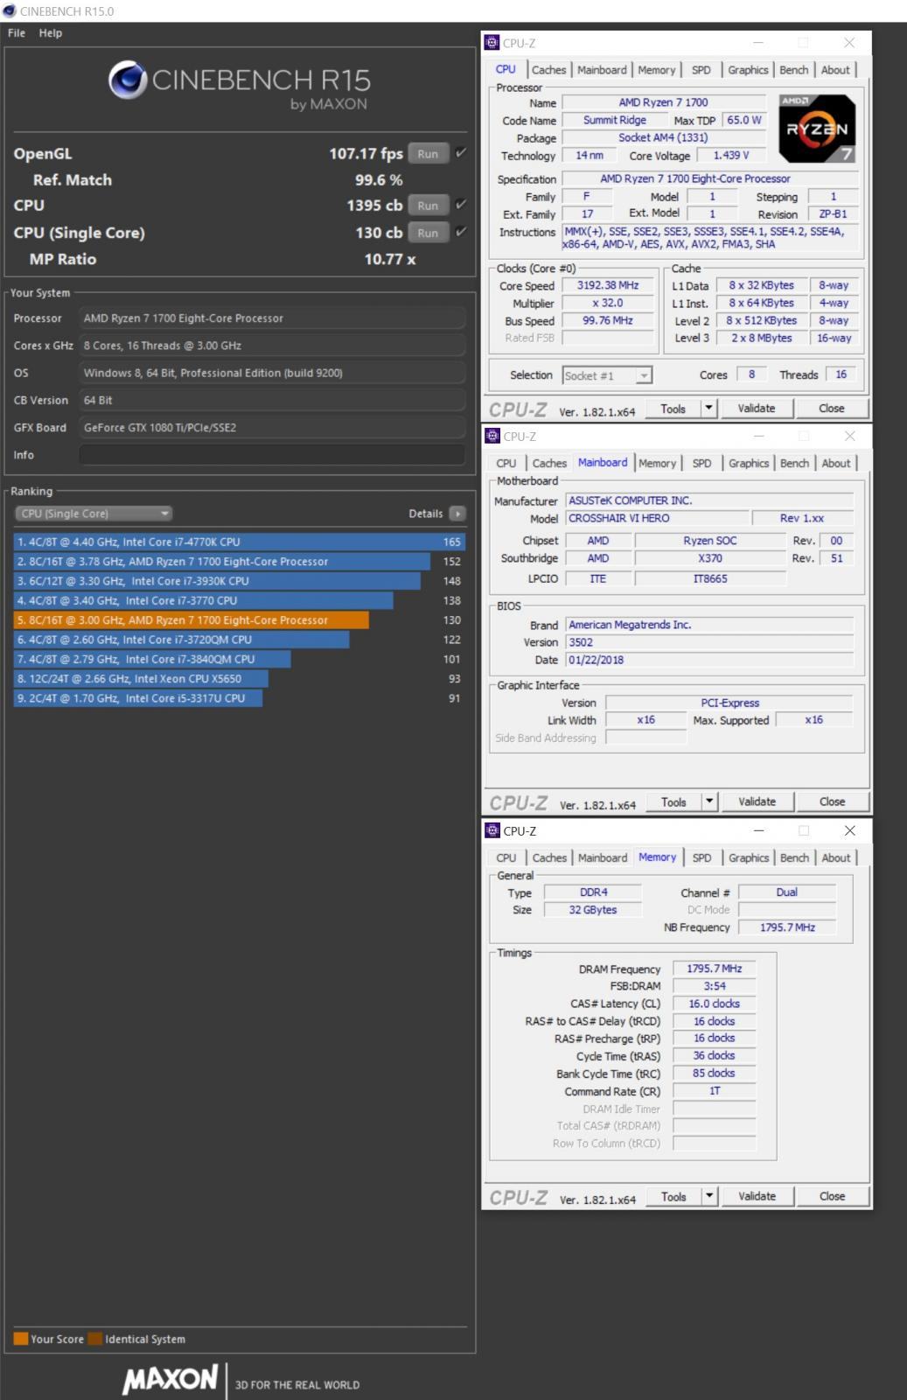The height and width of the screenshot is (1400, 907).
Task: Click CPU-Z icon in the Mainboard window title
Action: [492, 435]
